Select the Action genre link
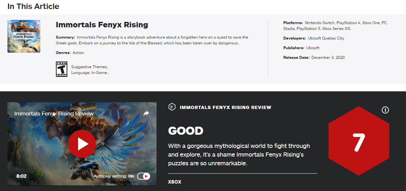 point(78,53)
